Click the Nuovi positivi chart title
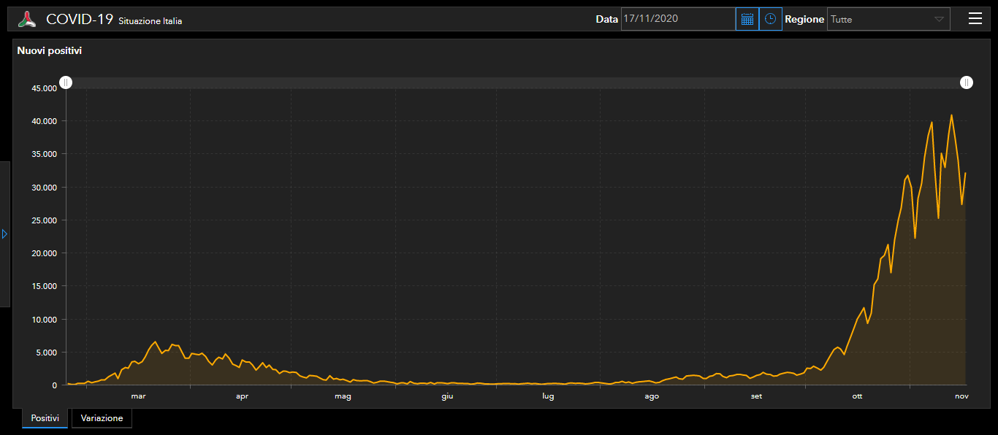998x435 pixels. [49, 51]
